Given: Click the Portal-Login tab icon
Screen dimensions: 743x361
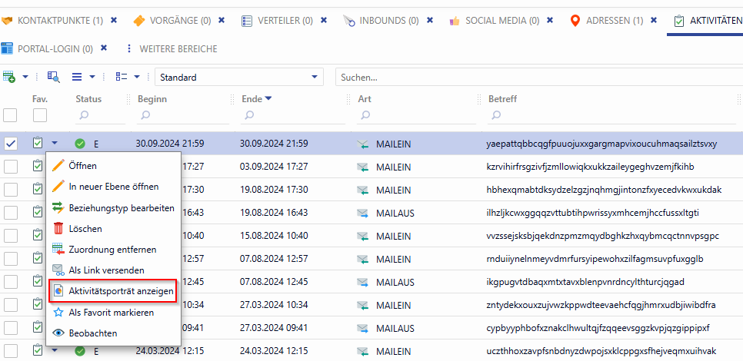Looking at the screenshot, I should coord(7,48).
